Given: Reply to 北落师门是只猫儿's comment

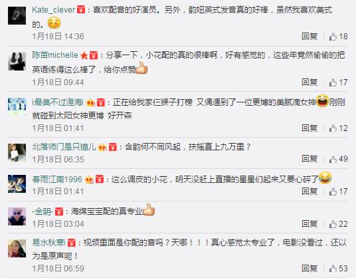Looking at the screenshot, I should click(x=310, y=159).
